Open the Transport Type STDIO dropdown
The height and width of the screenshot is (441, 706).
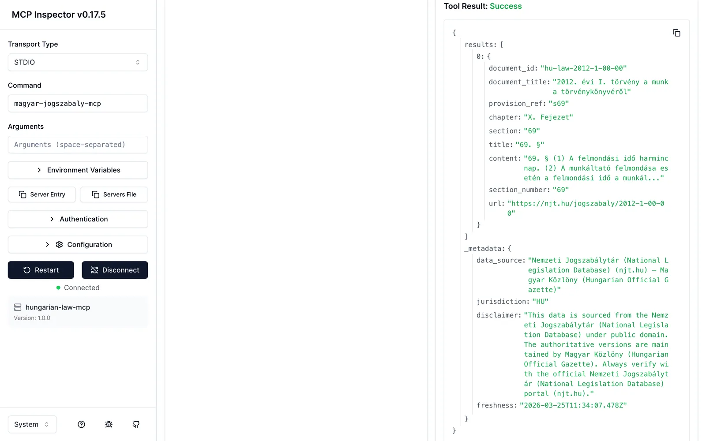pyautogui.click(x=78, y=62)
